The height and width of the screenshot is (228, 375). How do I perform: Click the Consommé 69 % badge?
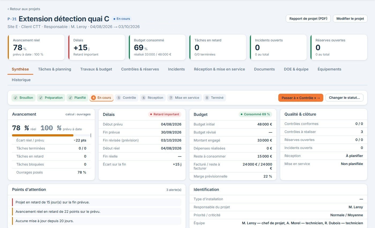click(x=255, y=114)
